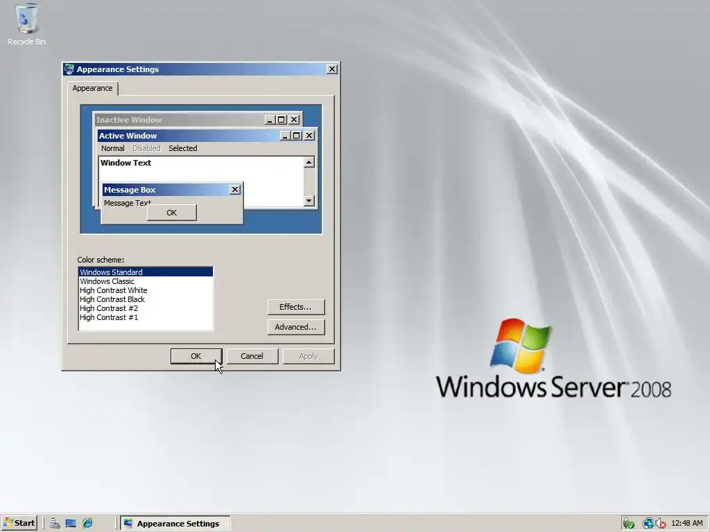Image resolution: width=710 pixels, height=532 pixels.
Task: Click Normal menu item in the preview
Action: 113,148
